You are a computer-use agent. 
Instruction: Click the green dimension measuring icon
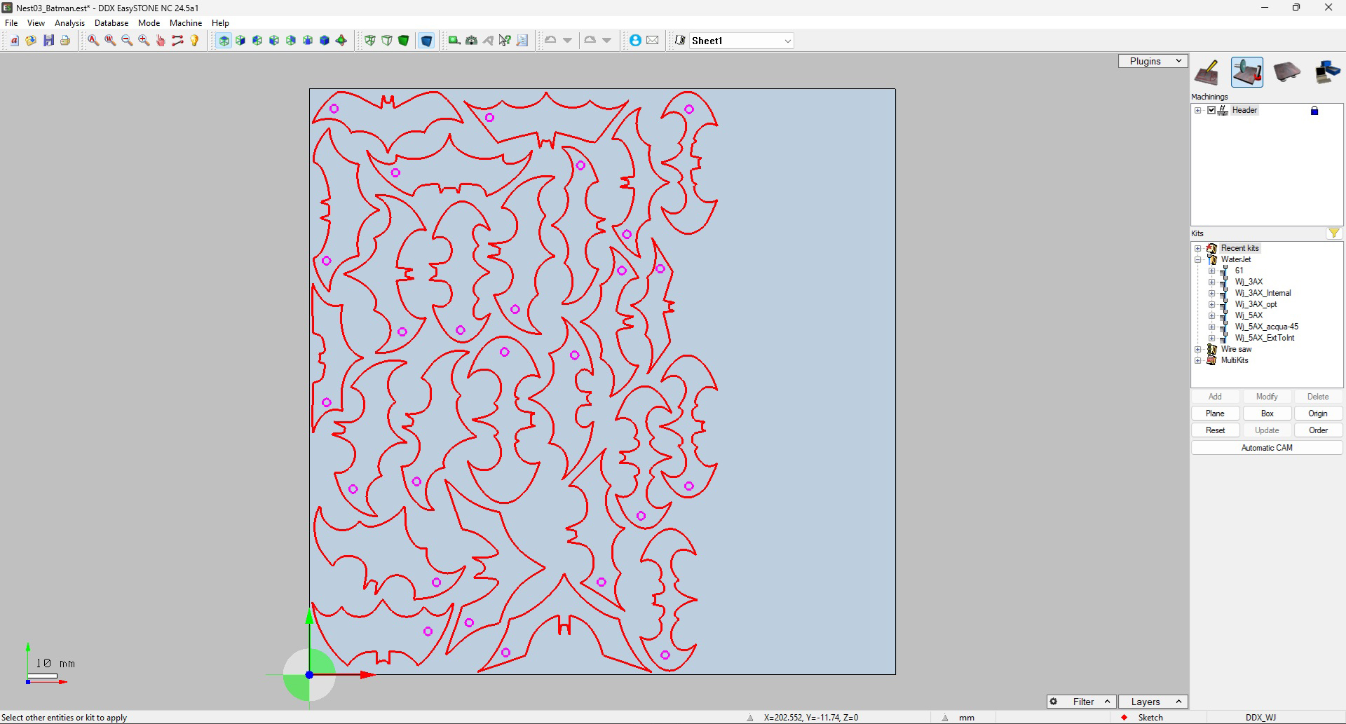point(454,41)
